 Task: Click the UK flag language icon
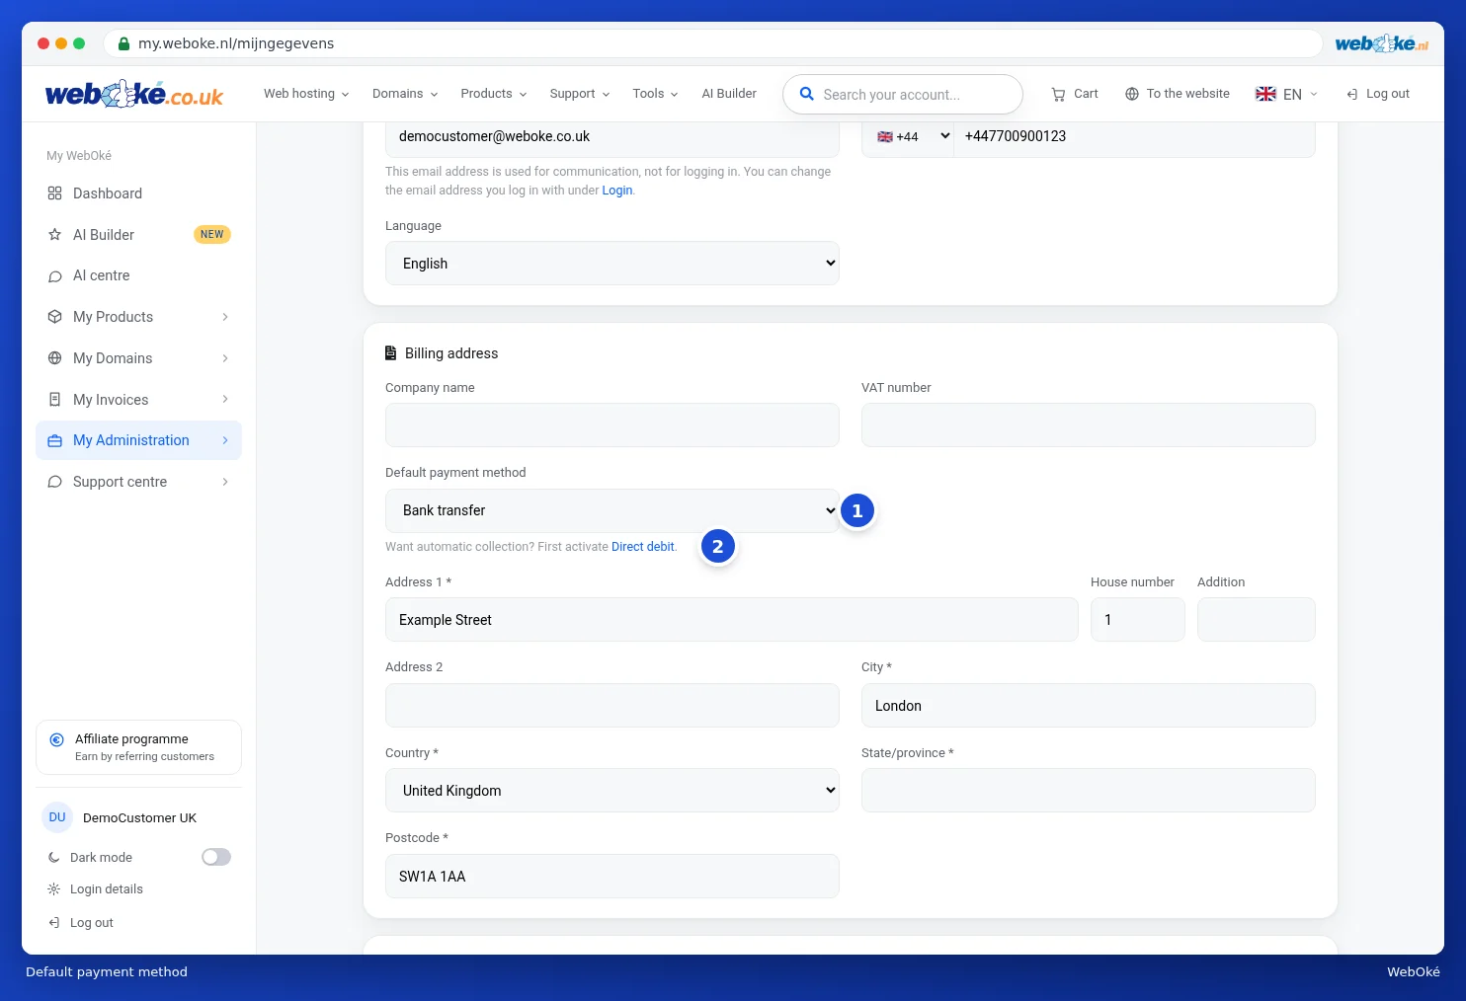click(x=1265, y=94)
